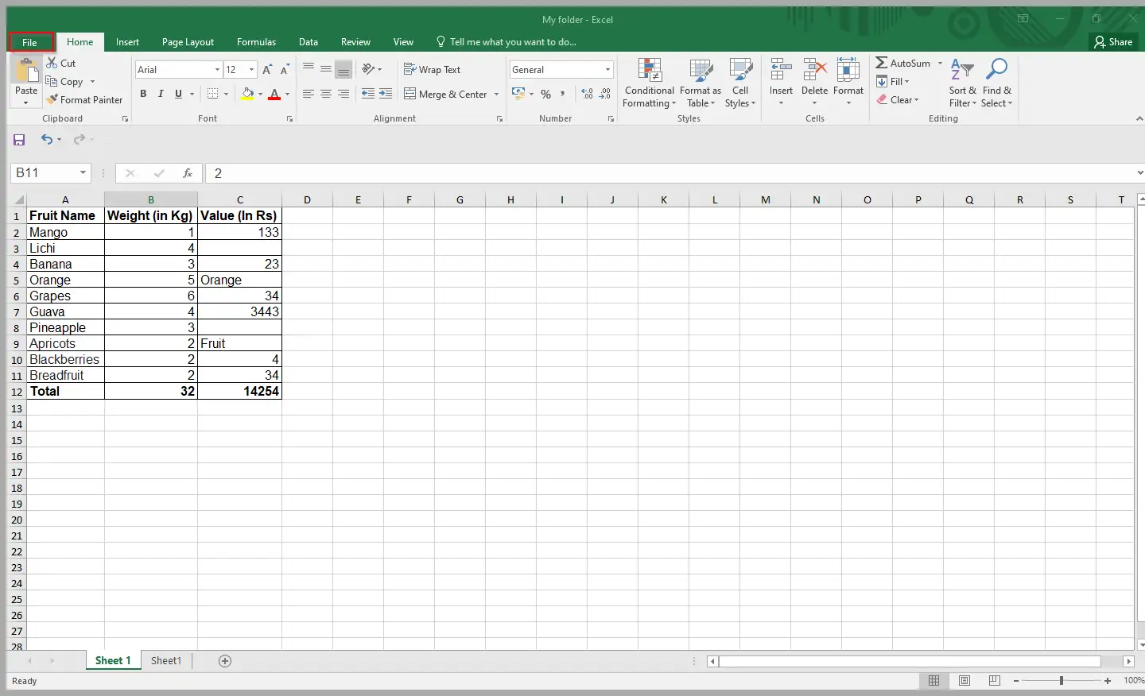The height and width of the screenshot is (696, 1145).
Task: Click the Format Painter brush
Action: 52,100
